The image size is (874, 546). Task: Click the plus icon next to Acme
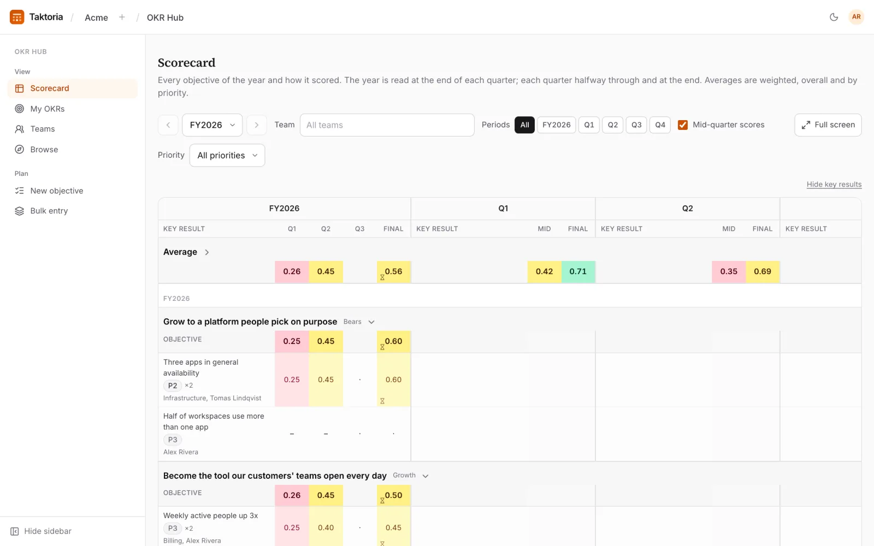point(122,17)
